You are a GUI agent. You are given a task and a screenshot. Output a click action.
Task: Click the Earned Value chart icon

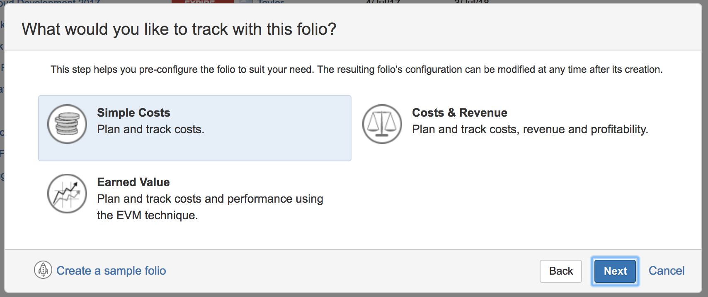tap(67, 194)
